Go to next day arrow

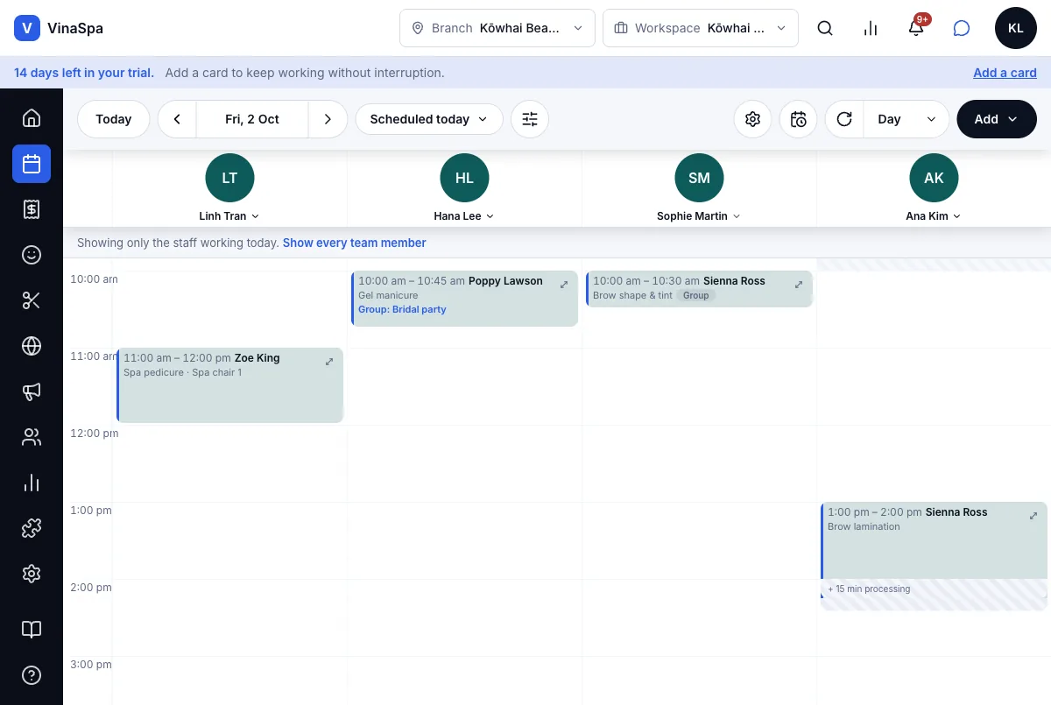328,119
